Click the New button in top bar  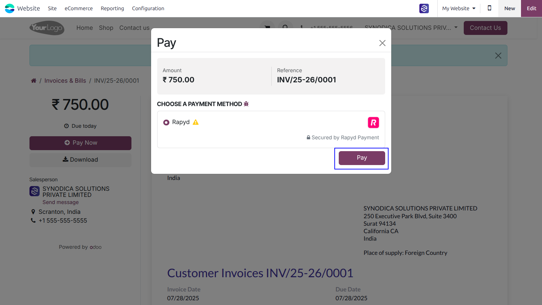coord(509,8)
